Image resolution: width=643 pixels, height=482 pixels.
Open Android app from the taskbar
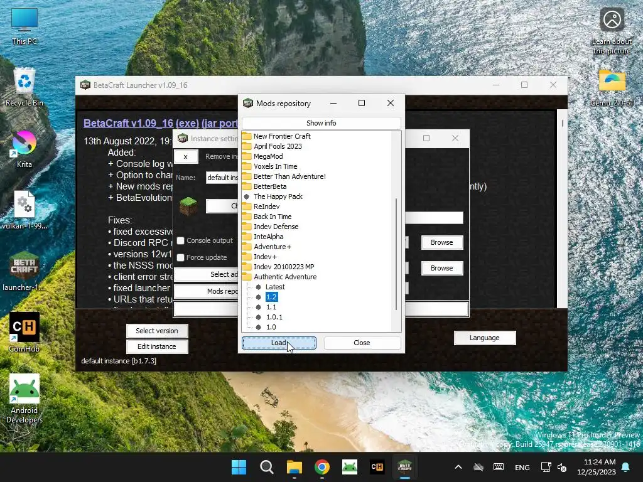[x=349, y=467]
